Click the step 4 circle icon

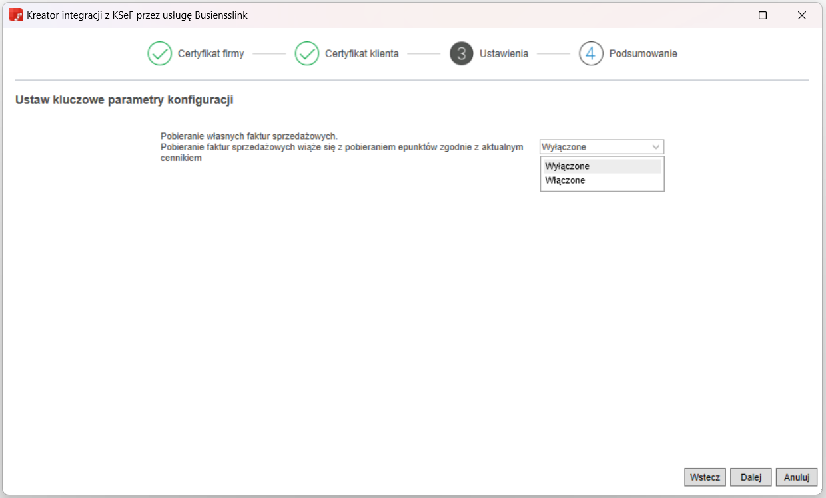pyautogui.click(x=591, y=53)
